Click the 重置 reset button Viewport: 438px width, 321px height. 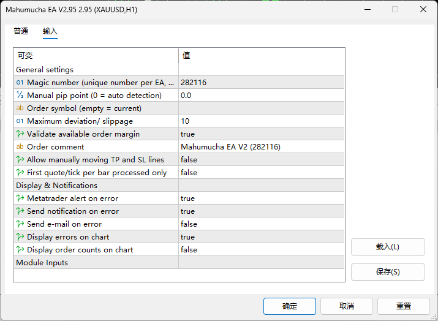(x=404, y=306)
